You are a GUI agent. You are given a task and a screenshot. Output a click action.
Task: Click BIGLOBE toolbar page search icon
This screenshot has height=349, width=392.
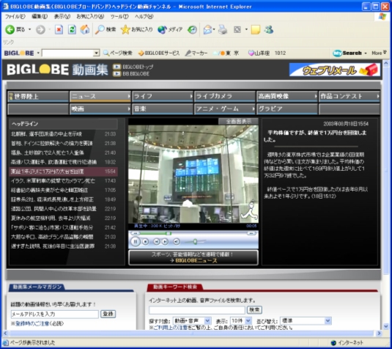pyautogui.click(x=117, y=53)
